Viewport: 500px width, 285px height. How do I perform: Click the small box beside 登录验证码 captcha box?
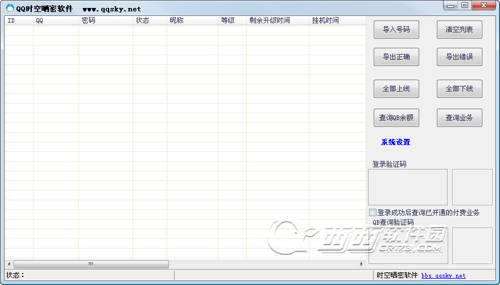click(x=472, y=187)
